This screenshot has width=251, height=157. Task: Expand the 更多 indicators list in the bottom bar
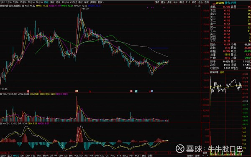click(144, 156)
